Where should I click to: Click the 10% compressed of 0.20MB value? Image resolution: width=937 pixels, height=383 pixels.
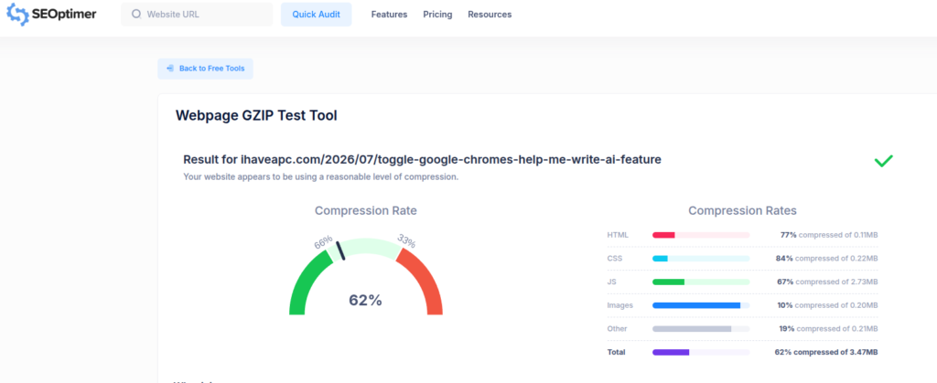827,305
